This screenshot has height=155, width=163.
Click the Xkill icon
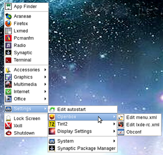(8, 126)
